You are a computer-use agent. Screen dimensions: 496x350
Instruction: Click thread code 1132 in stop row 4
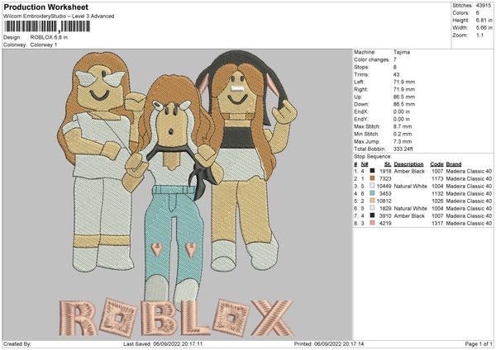437,194
